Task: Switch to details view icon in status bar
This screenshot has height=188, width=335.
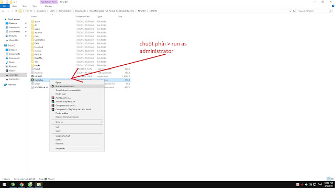Action: (x=328, y=179)
